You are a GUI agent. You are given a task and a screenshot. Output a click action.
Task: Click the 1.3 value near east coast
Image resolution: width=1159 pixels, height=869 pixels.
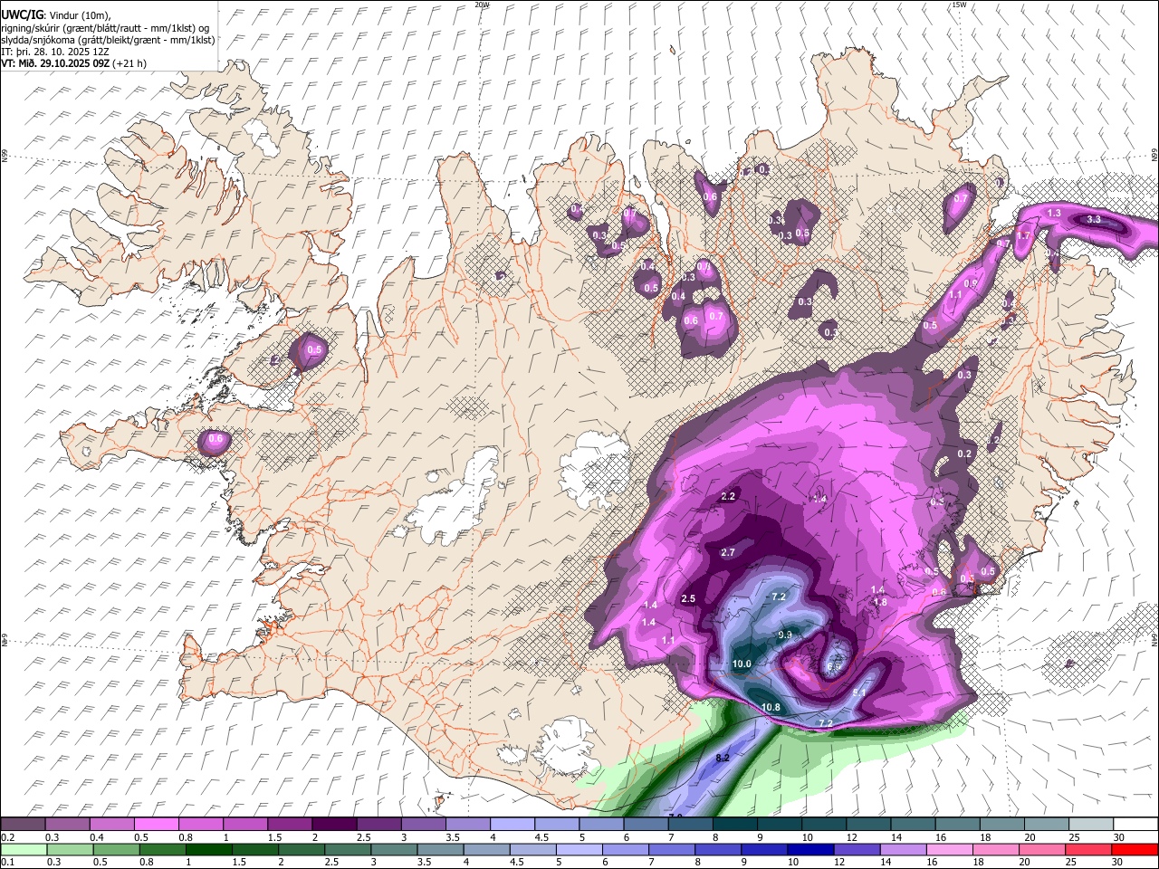point(1054,213)
